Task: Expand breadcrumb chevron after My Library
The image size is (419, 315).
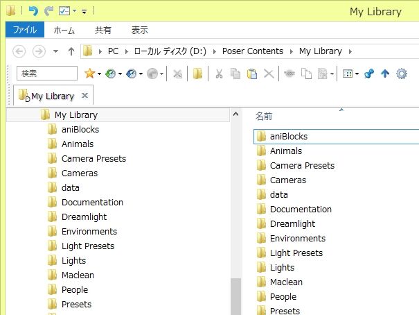Action: pyautogui.click(x=350, y=51)
